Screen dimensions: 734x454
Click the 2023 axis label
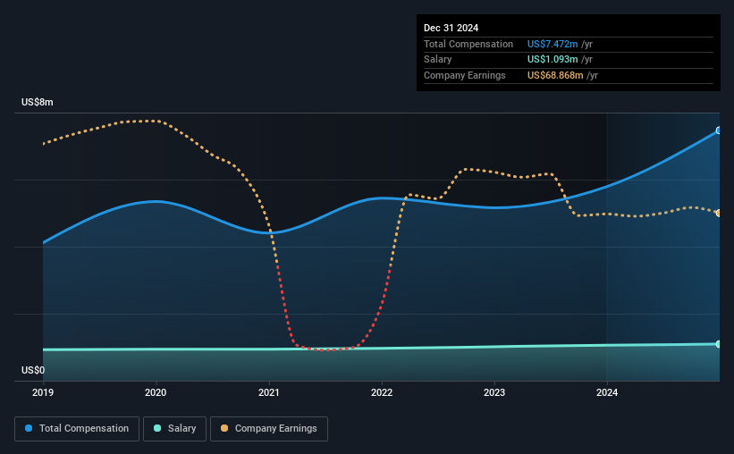coord(494,392)
